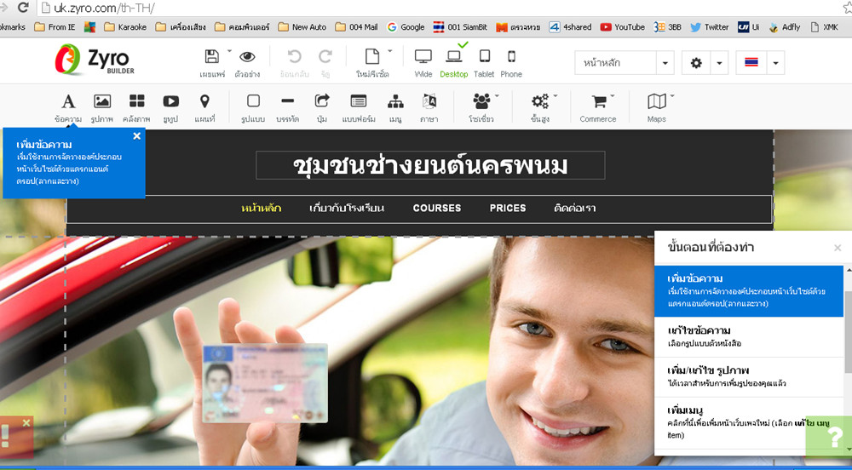Switch to Phone view mode
This screenshot has width=852, height=470.
coord(511,56)
